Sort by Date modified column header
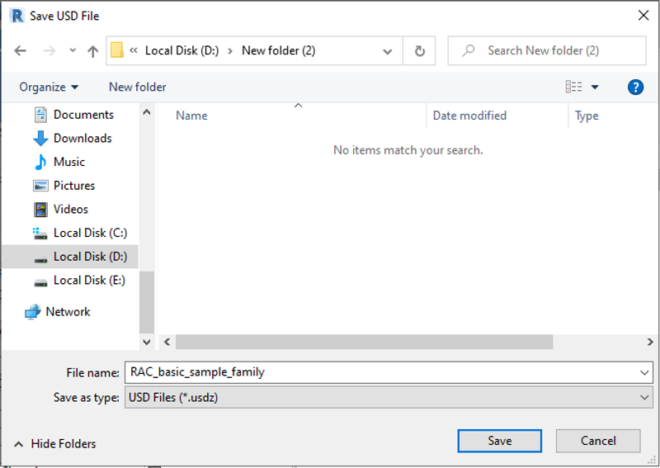The height and width of the screenshot is (468, 660). coord(469,116)
